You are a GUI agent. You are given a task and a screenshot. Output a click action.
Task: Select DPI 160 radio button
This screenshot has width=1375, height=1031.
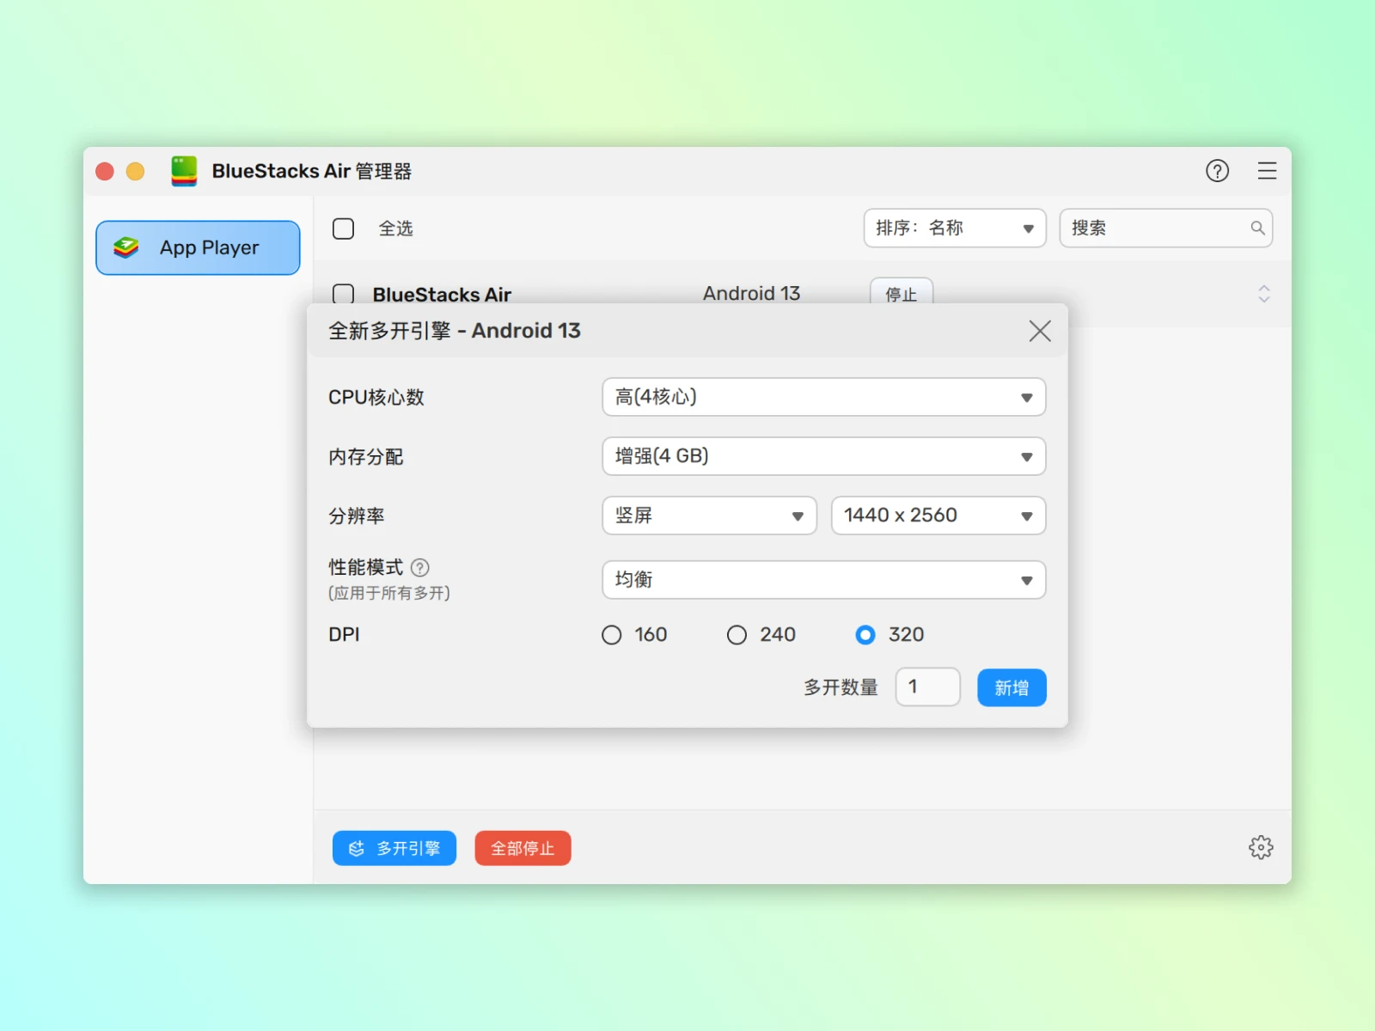coord(611,635)
